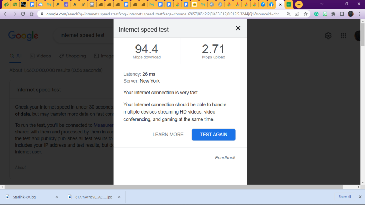Focus the Chrome address bar URL
The height and width of the screenshot is (205, 365).
tap(164, 14)
